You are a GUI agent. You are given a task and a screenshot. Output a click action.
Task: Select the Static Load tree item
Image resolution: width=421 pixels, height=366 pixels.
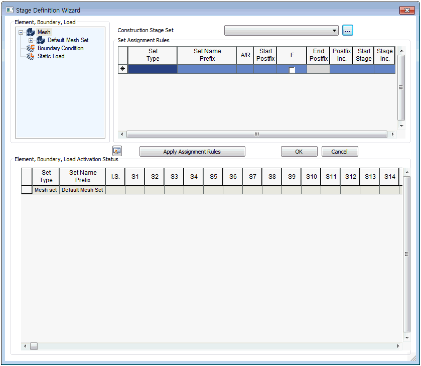pos(51,56)
